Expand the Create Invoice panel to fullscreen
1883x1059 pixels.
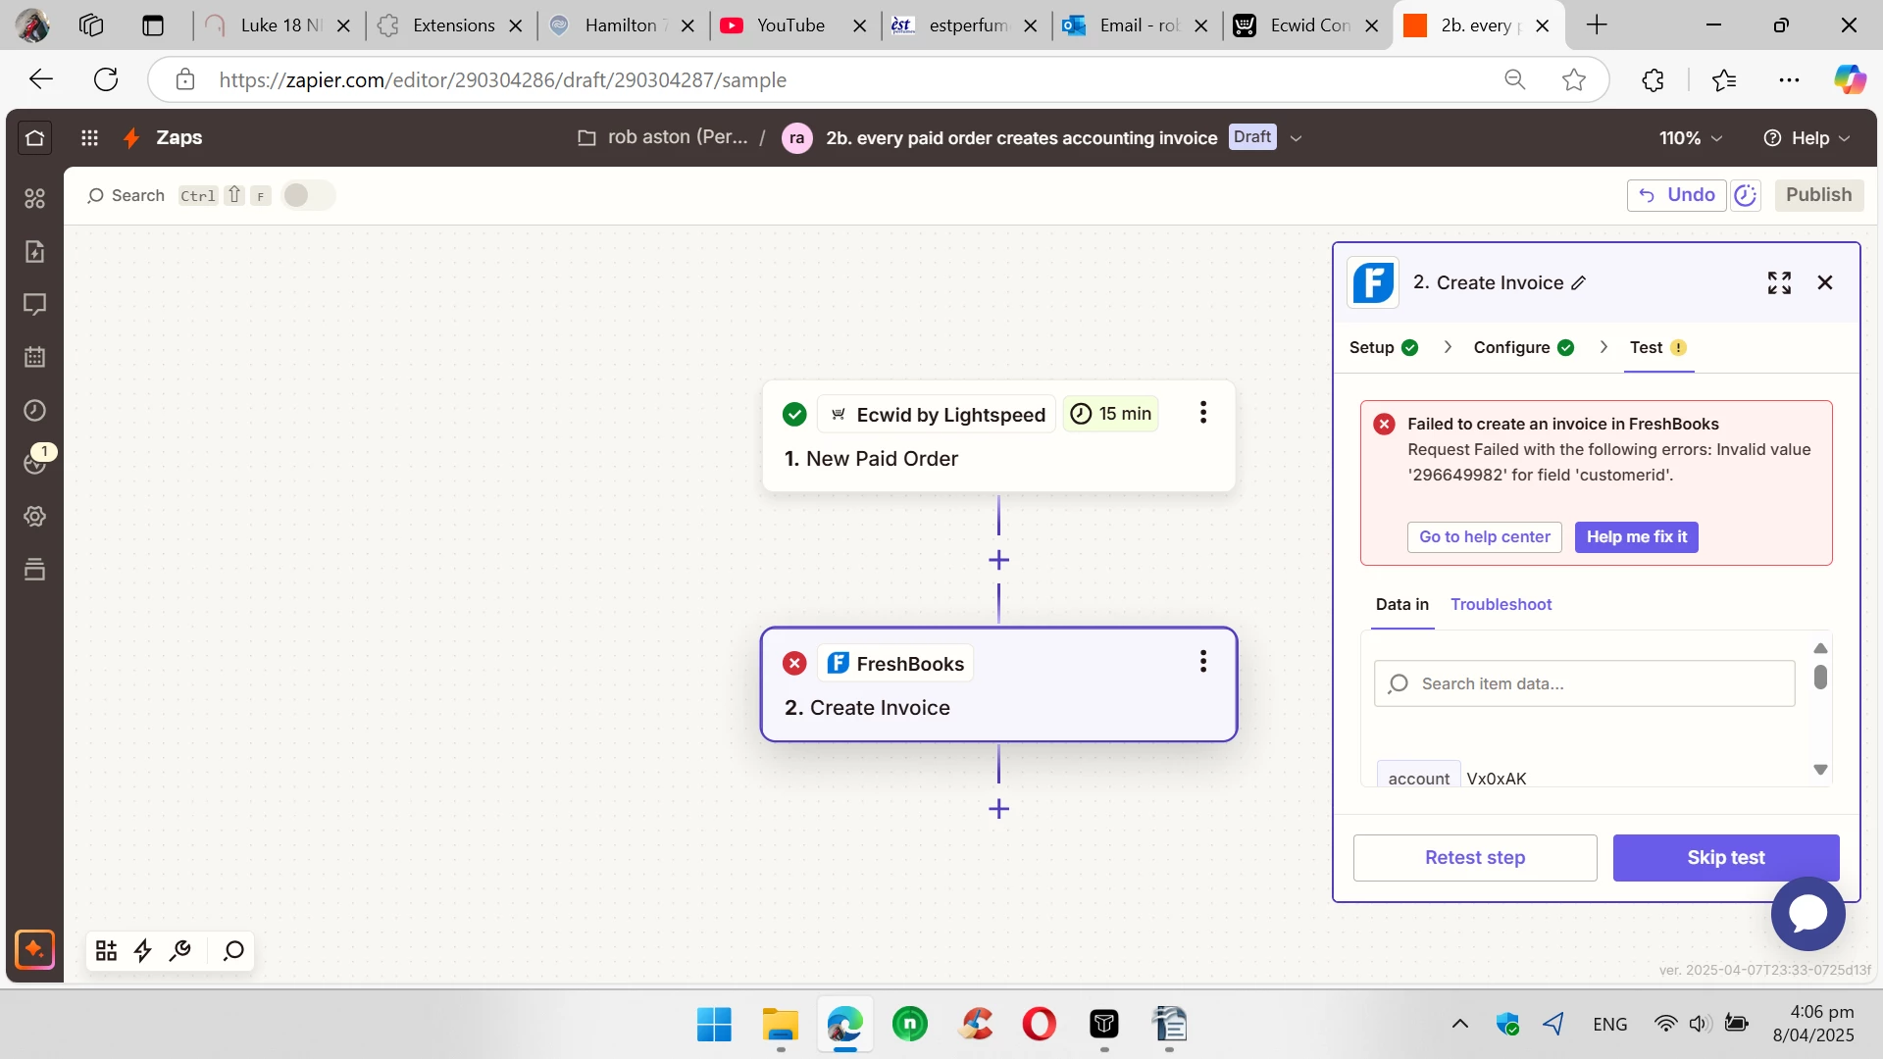[1779, 283]
